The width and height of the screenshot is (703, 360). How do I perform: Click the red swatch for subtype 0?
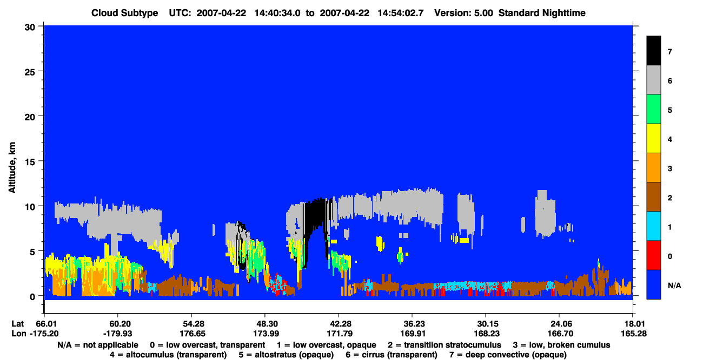pos(653,255)
